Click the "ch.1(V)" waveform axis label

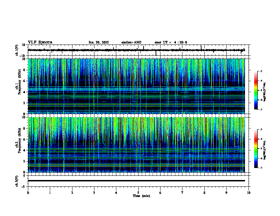pyautogui.click(x=17, y=50)
